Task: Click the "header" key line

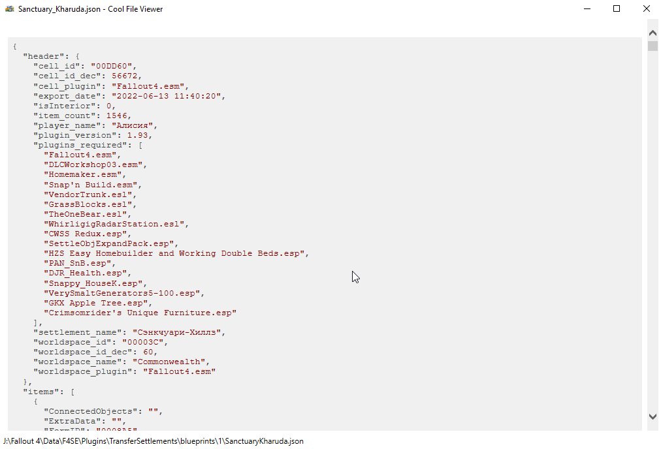Action: click(51, 56)
